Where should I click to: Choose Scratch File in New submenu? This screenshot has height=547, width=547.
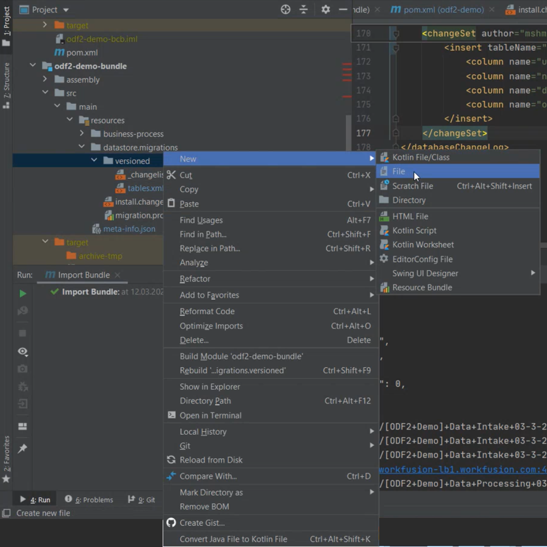pos(458,186)
